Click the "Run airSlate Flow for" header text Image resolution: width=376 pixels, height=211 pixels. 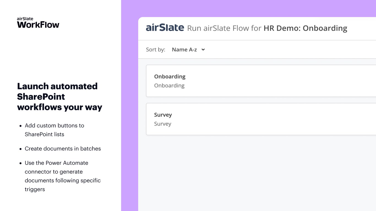coord(224,28)
